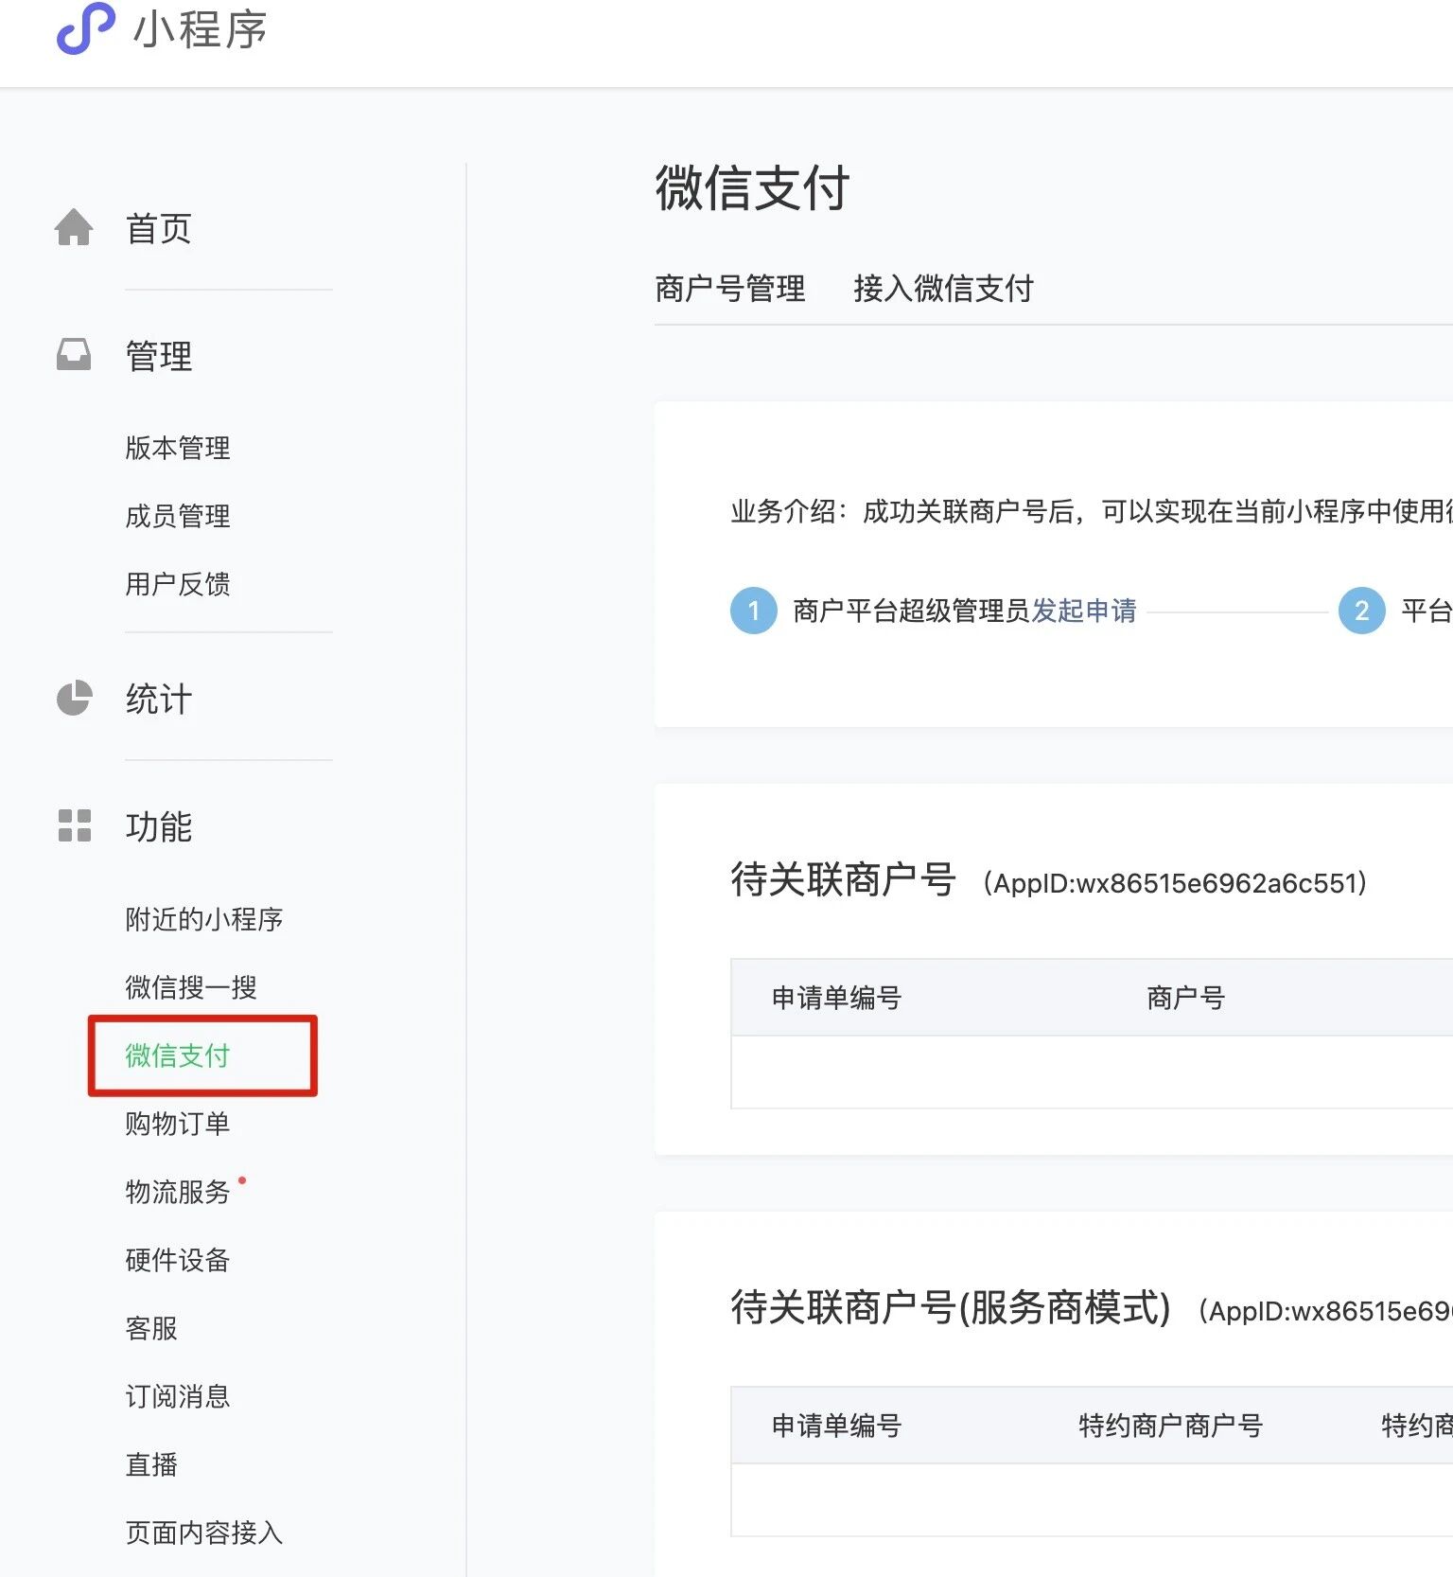The image size is (1453, 1577).
Task: Open 附近的小程序
Action: tap(204, 919)
